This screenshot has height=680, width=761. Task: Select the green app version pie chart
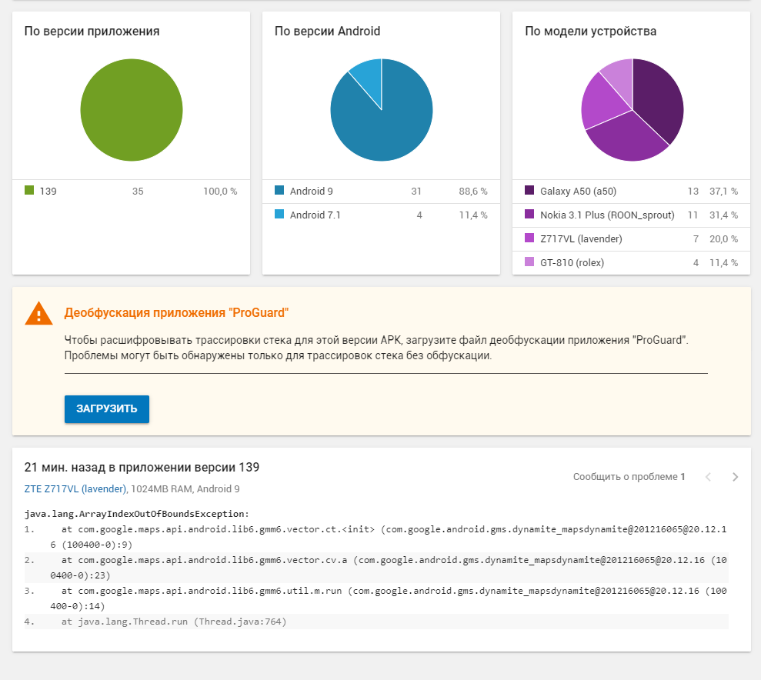[x=132, y=110]
